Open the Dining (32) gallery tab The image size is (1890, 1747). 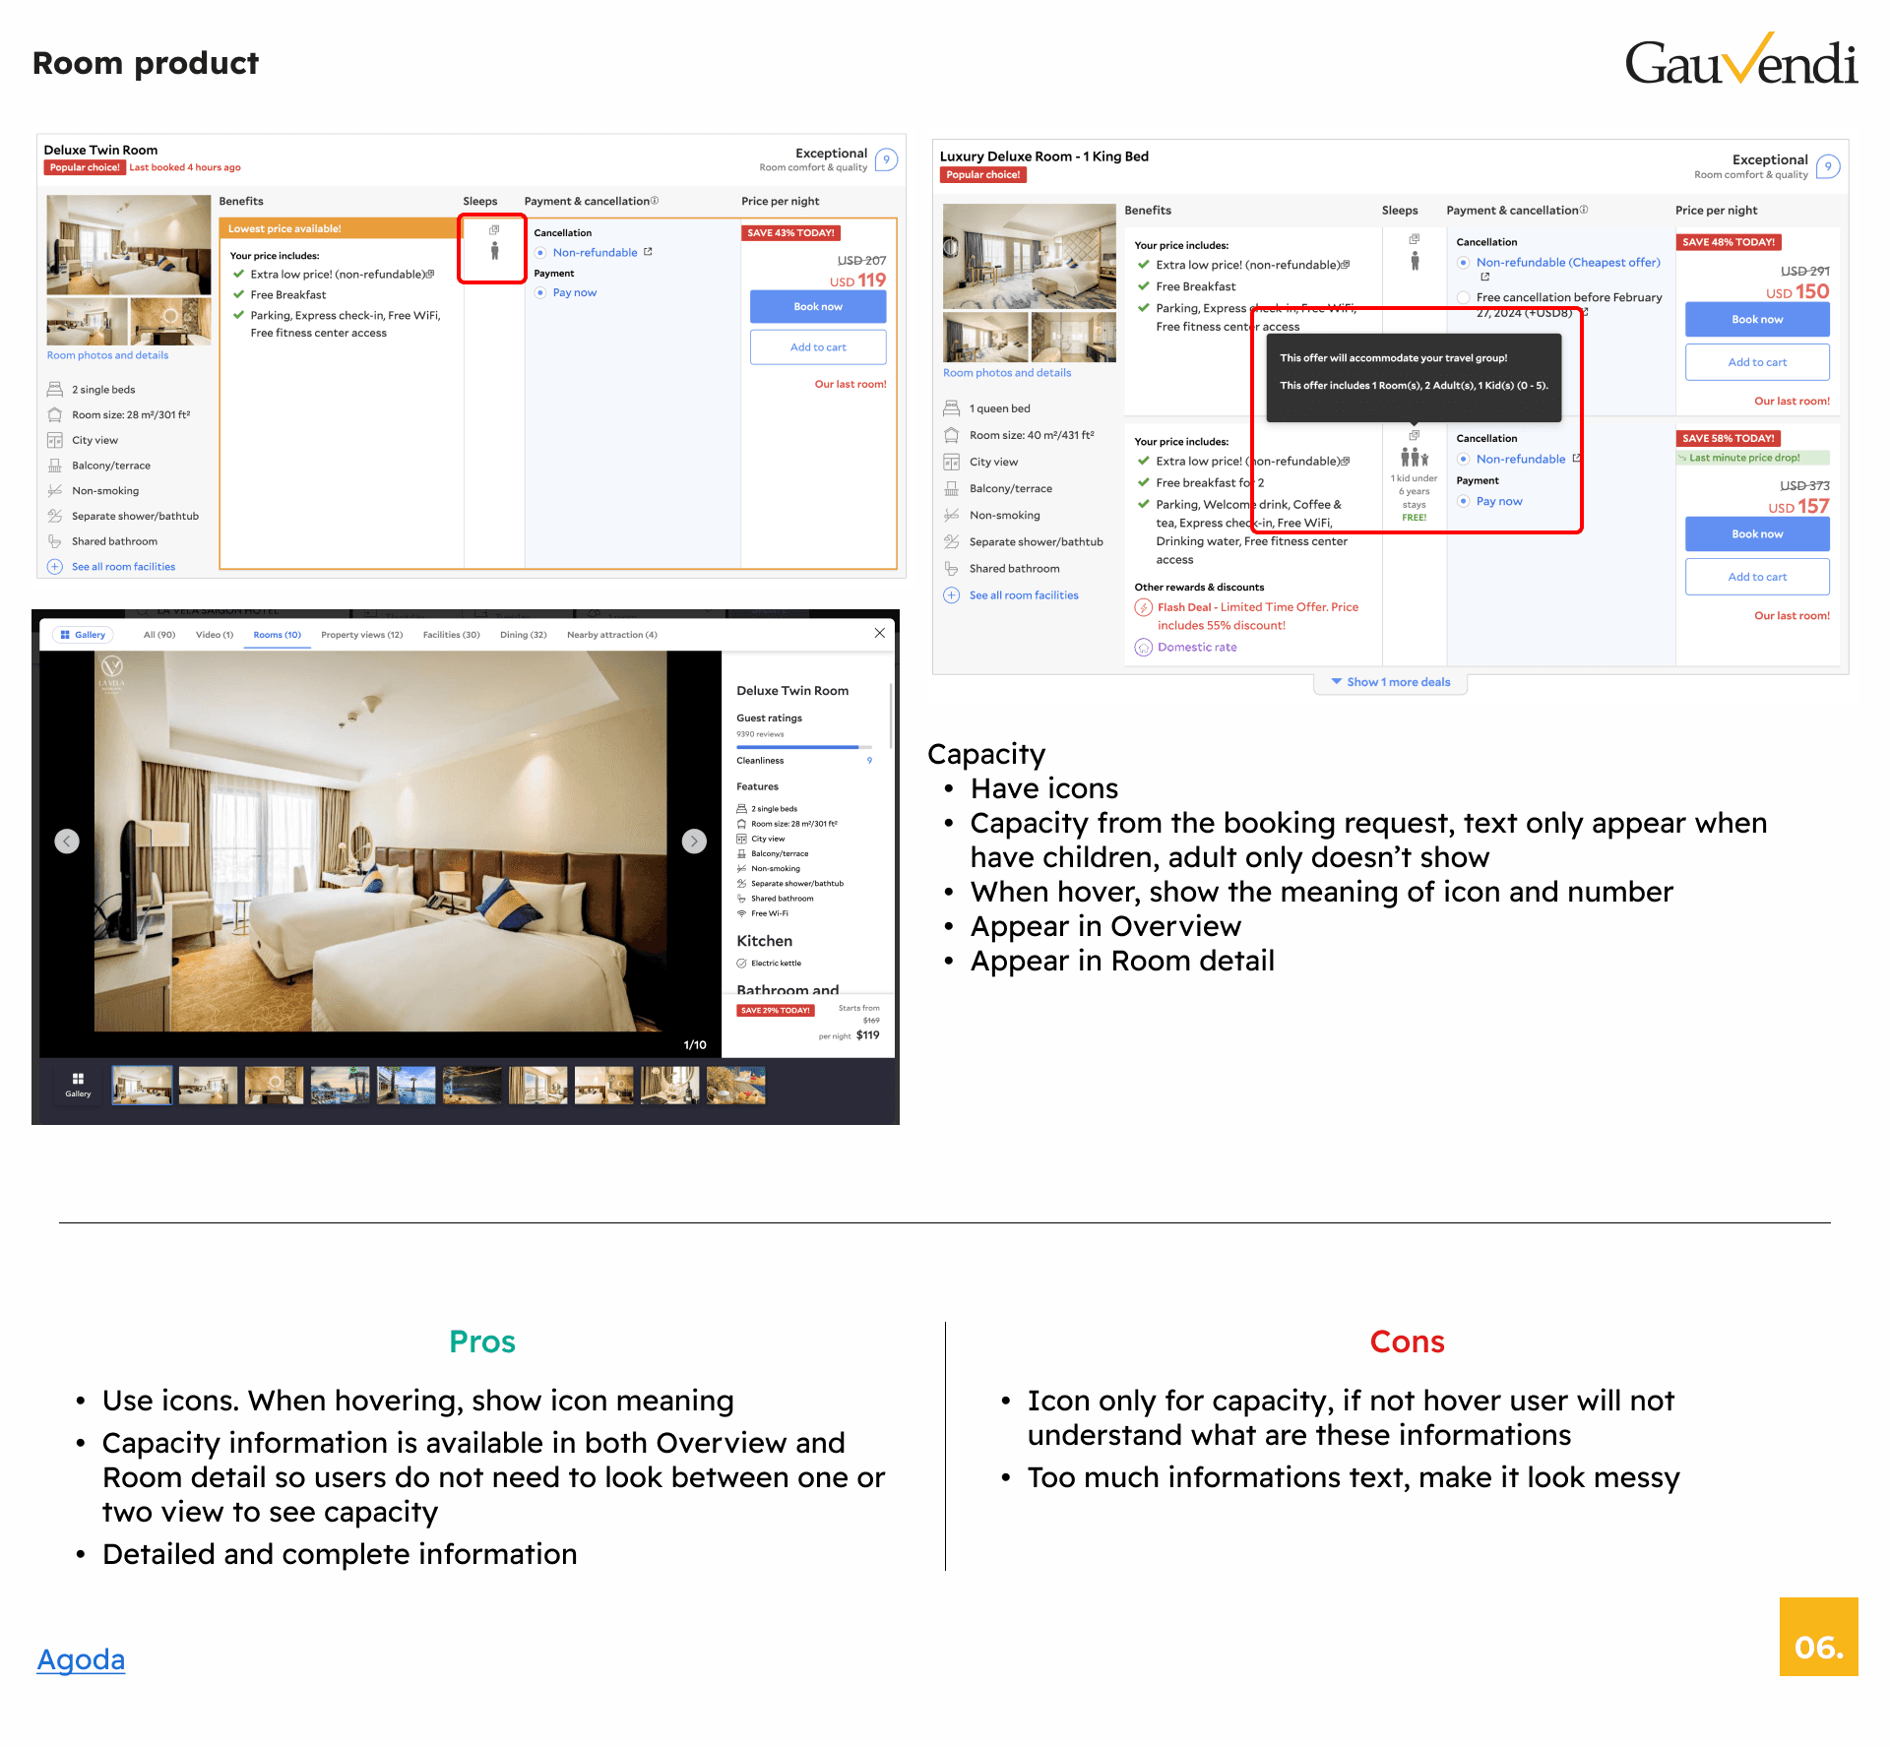tap(523, 635)
